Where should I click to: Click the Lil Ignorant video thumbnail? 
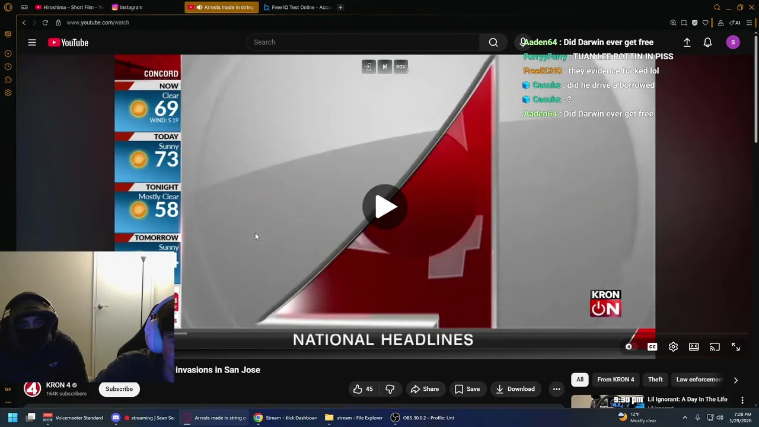click(x=607, y=401)
